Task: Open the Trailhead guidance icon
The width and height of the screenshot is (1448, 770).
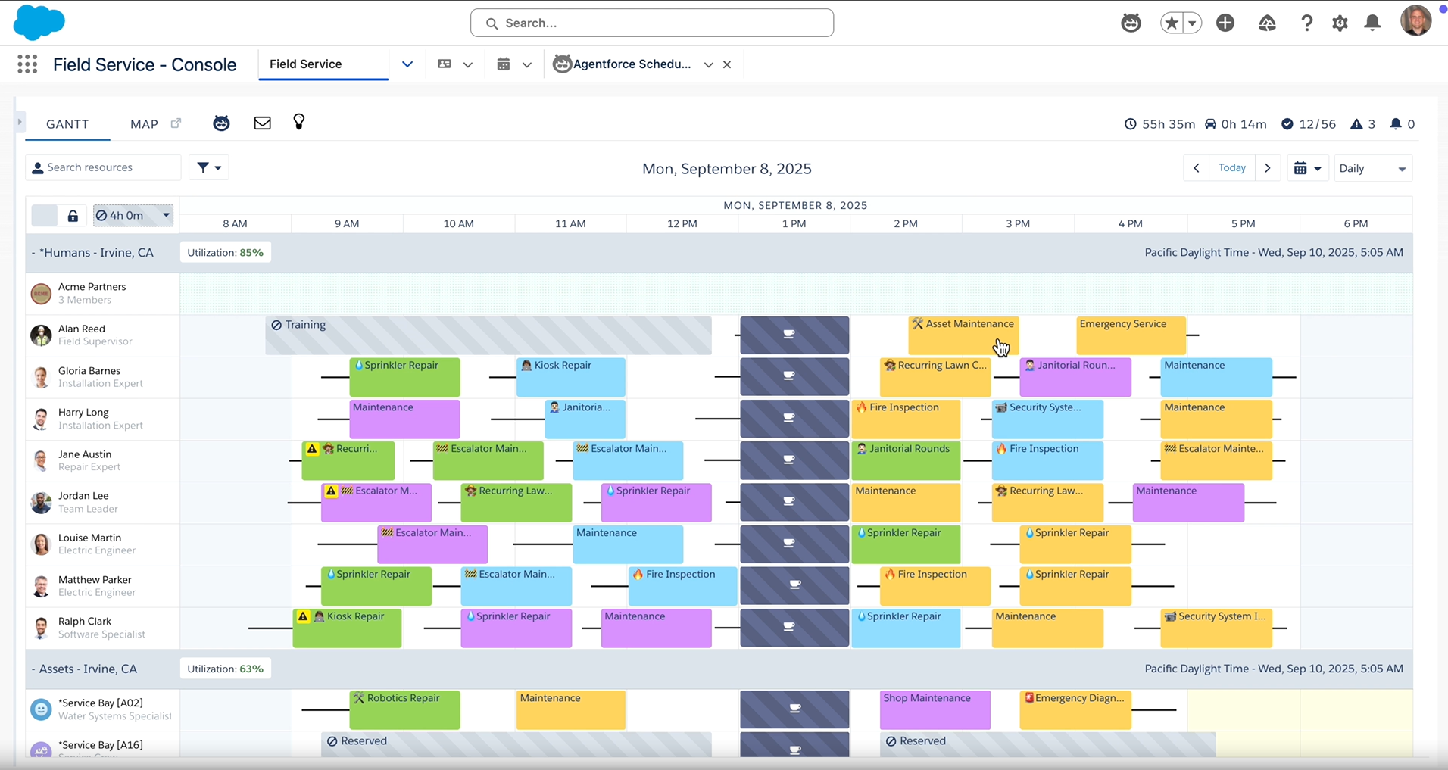Action: [x=1267, y=23]
